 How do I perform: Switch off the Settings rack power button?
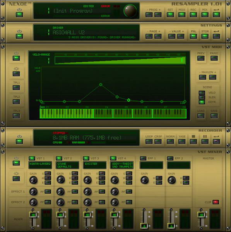click(x=19, y=36)
